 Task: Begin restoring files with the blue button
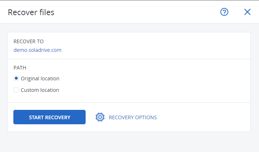[49, 117]
